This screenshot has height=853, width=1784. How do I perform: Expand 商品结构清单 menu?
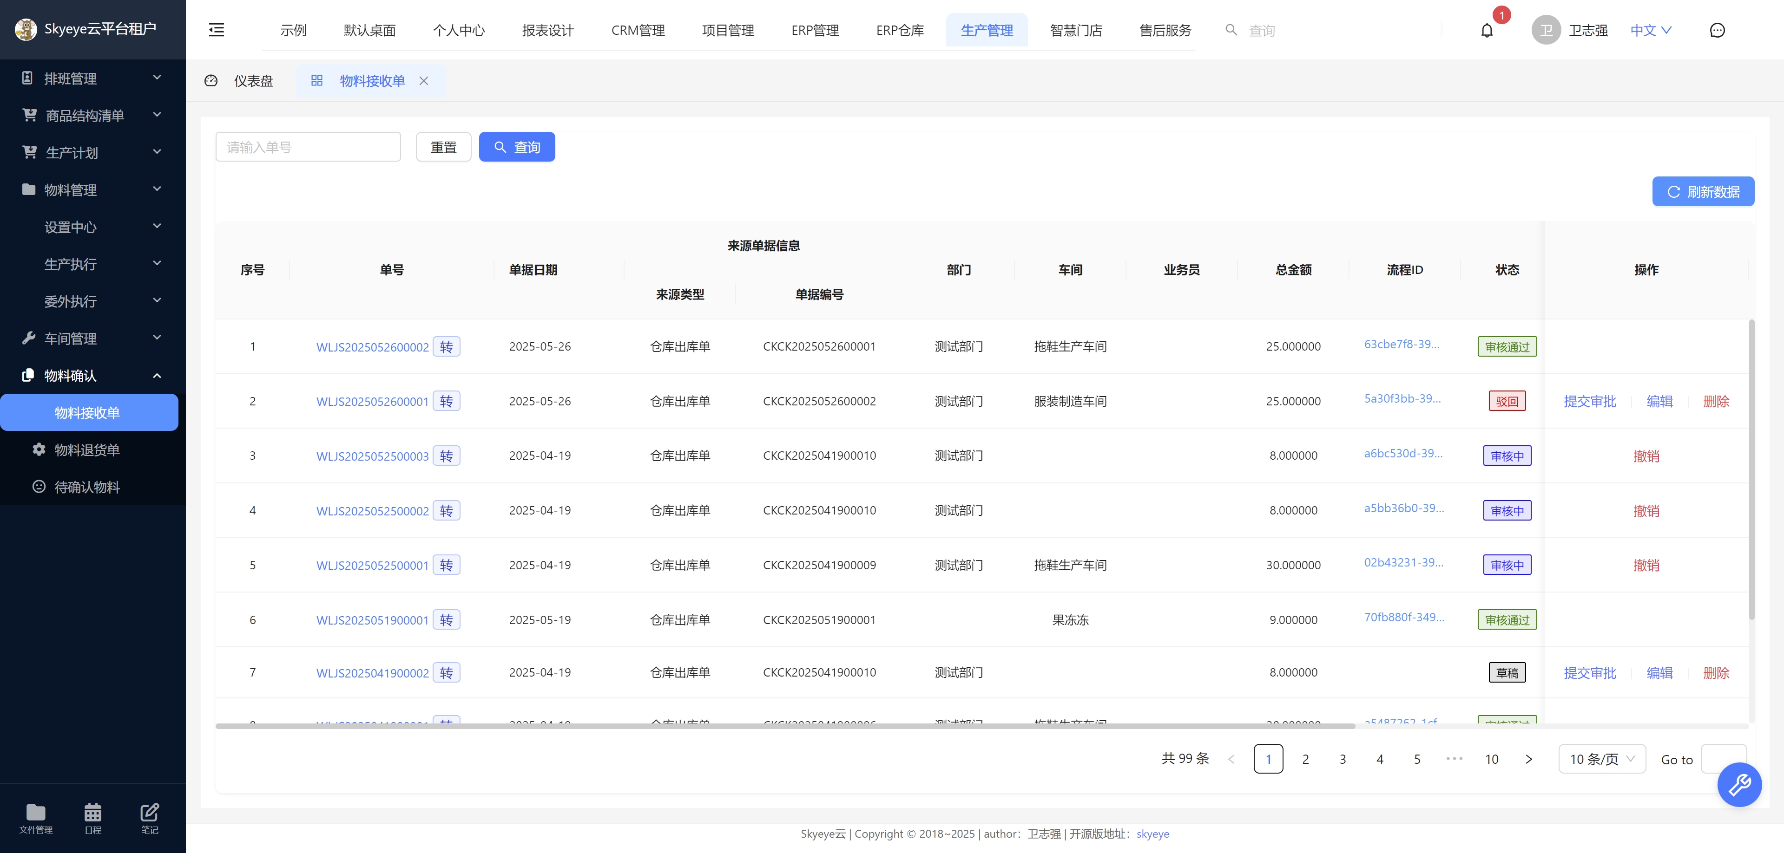coord(93,116)
